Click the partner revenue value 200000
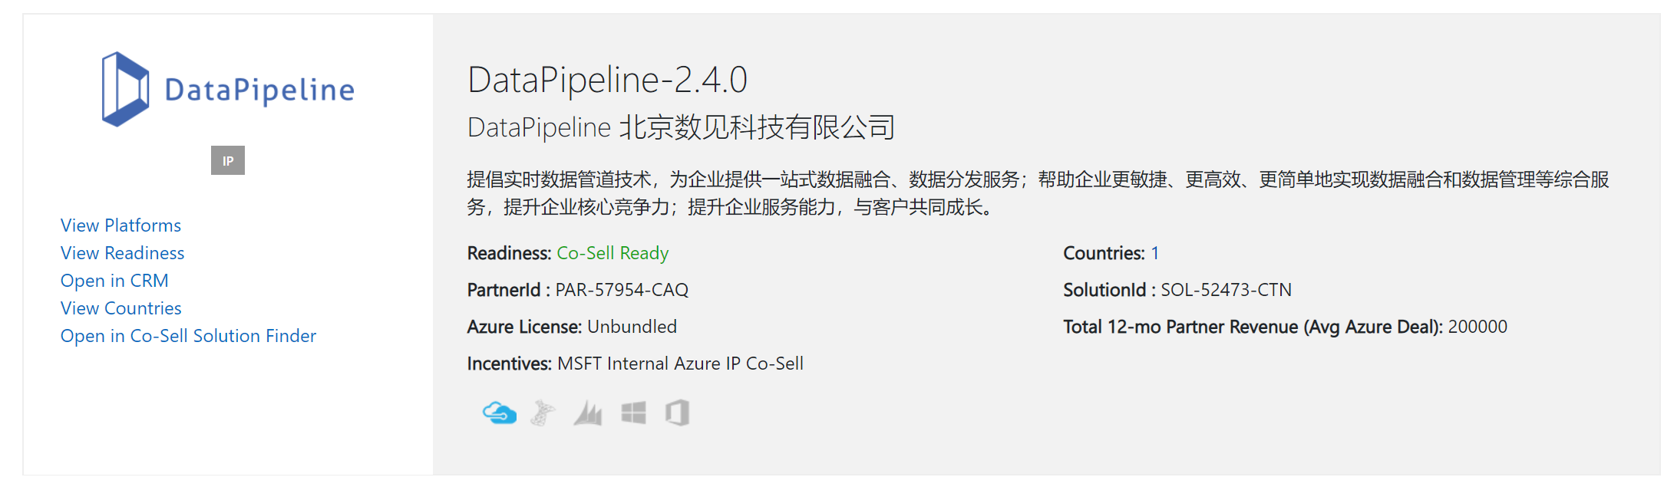This screenshot has height=487, width=1674. 1478,327
